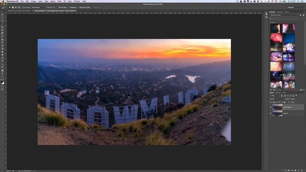Screen dimensions: 306x172
Task: Toggle lock image pixels brush icon
Action: 277,102
